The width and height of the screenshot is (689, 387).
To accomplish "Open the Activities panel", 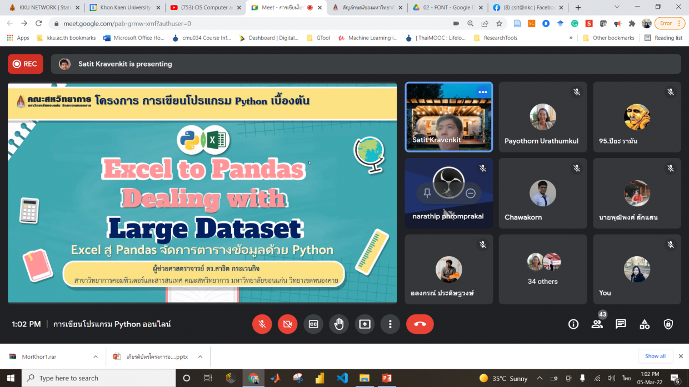I will coord(645,324).
